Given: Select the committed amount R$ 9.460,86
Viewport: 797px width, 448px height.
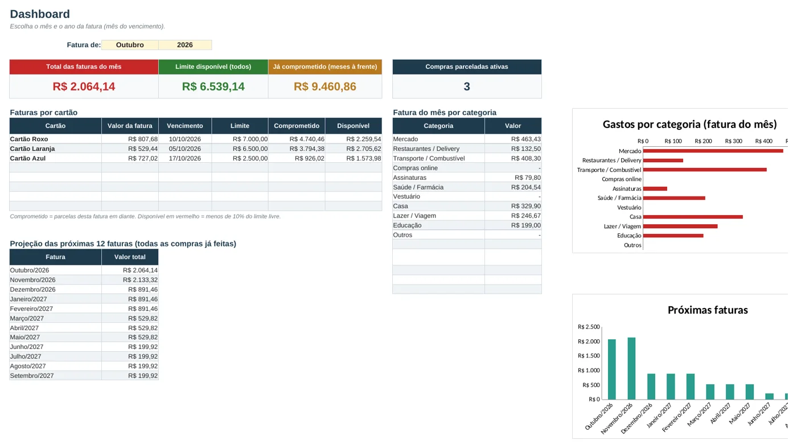Looking at the screenshot, I should (x=325, y=87).
